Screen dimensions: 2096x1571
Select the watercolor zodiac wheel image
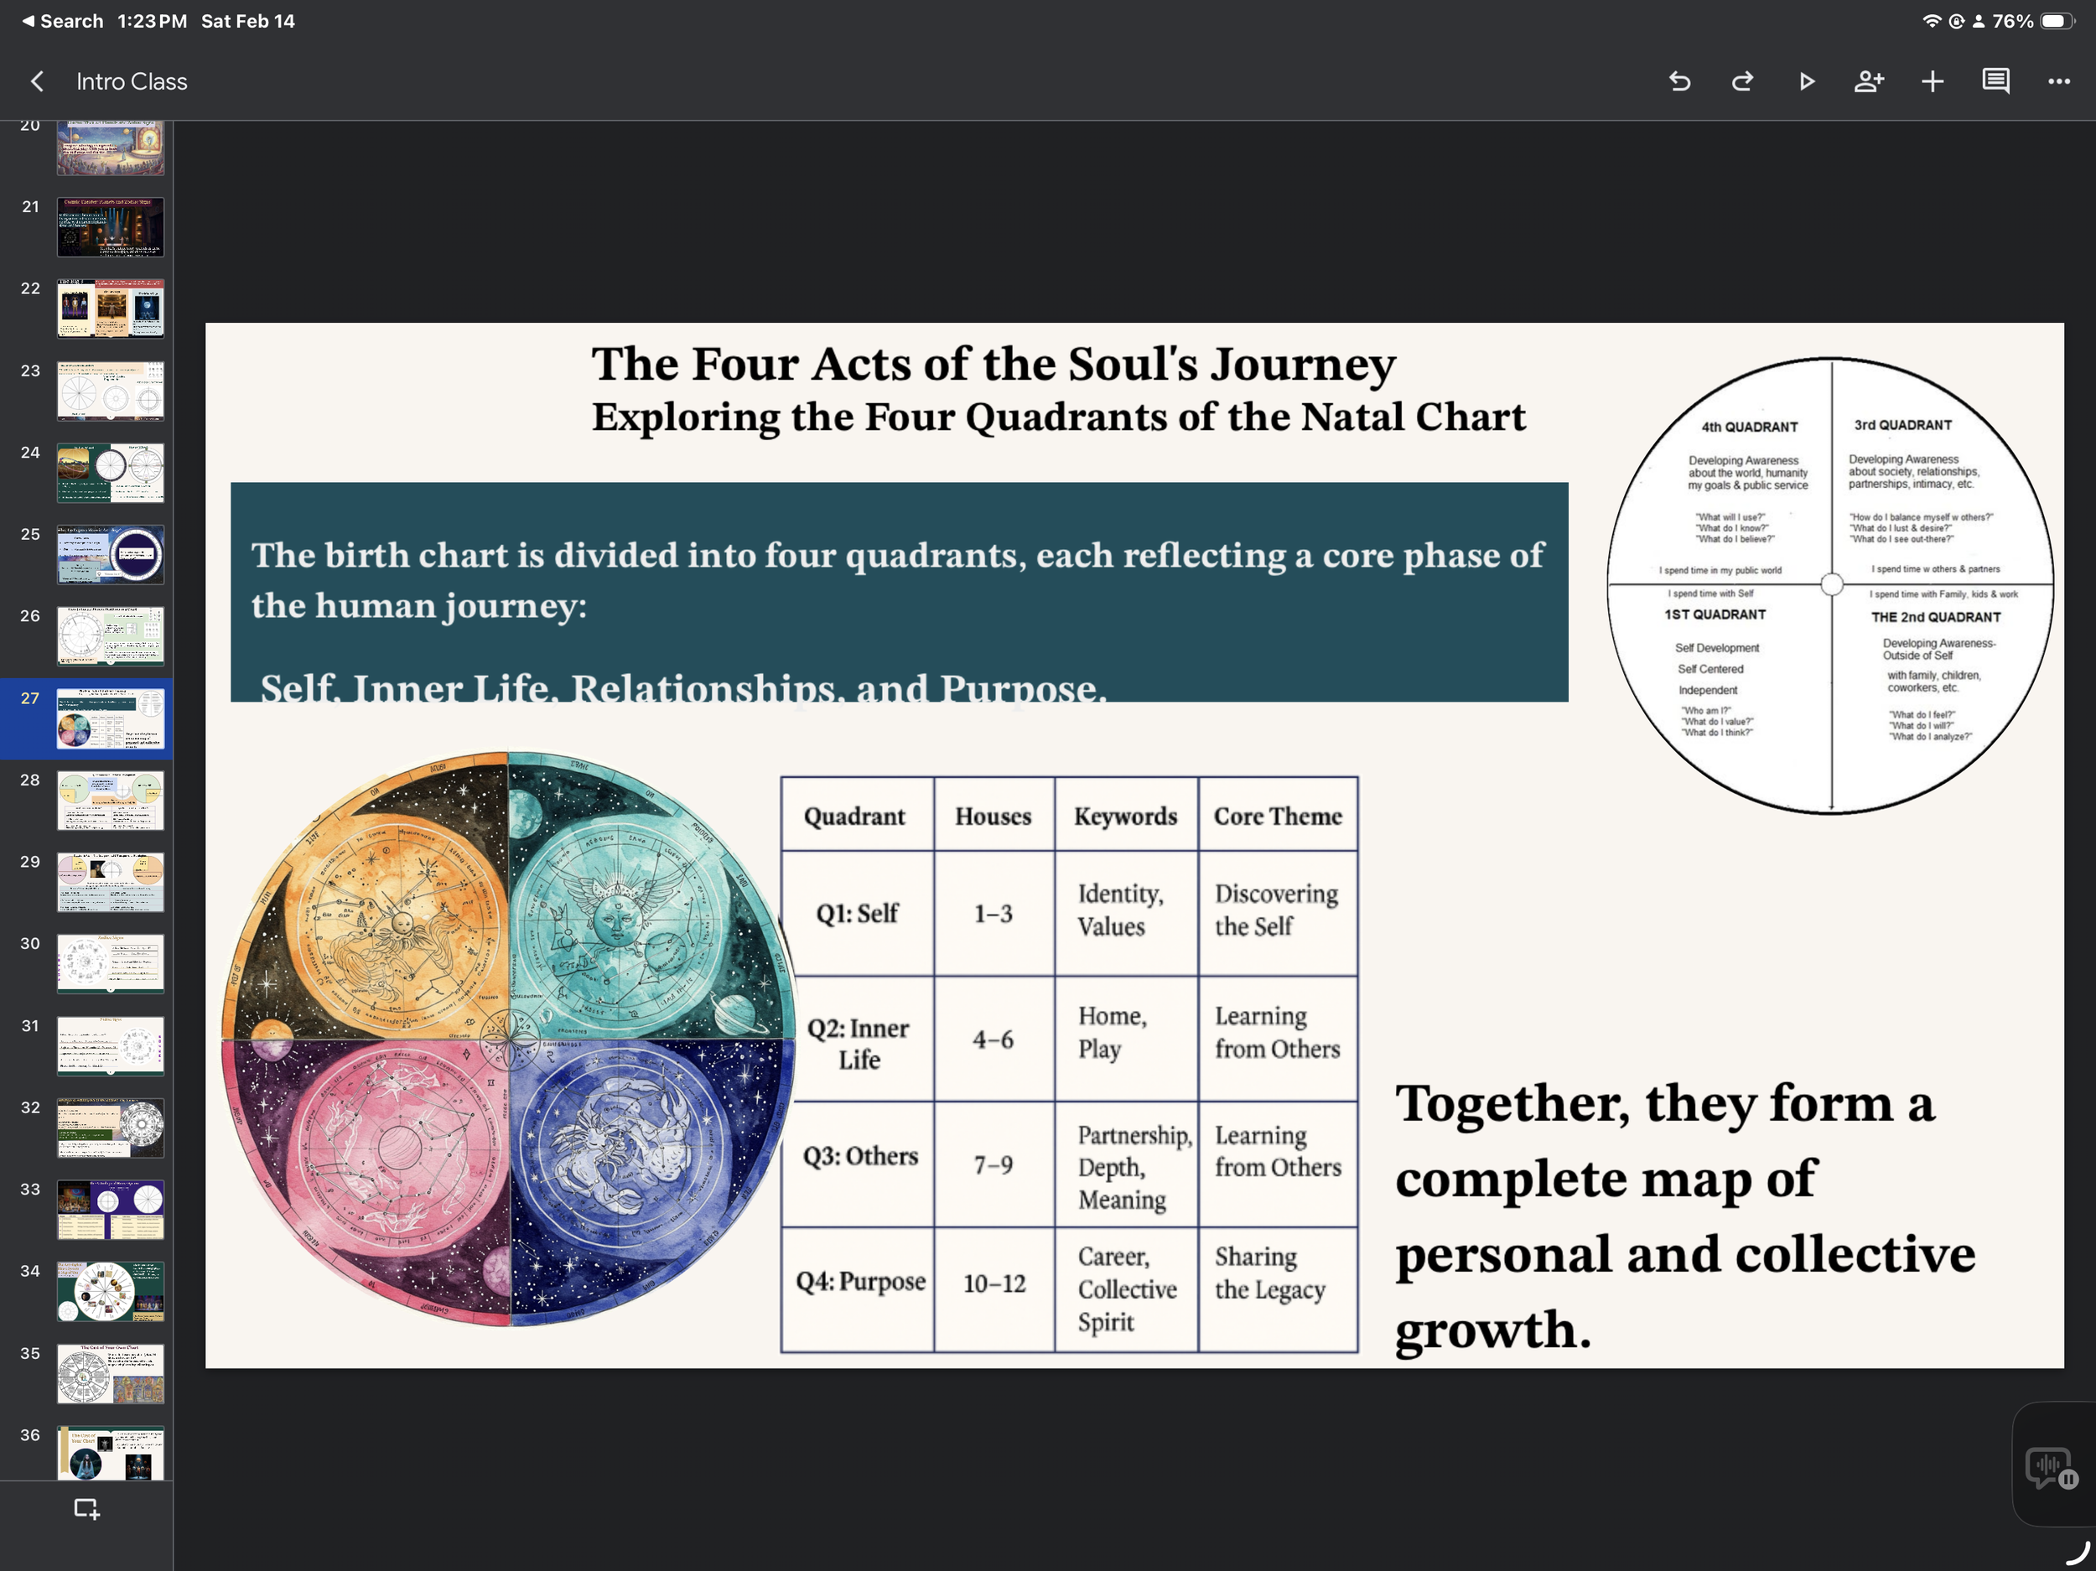pos(508,1039)
